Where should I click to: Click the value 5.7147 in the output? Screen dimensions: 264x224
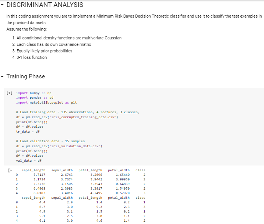(39, 175)
